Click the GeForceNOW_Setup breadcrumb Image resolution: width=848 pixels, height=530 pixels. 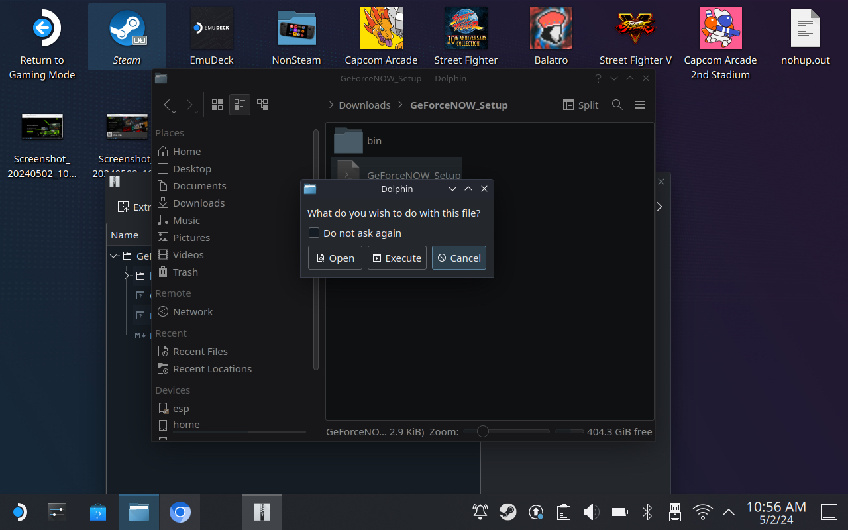click(458, 105)
